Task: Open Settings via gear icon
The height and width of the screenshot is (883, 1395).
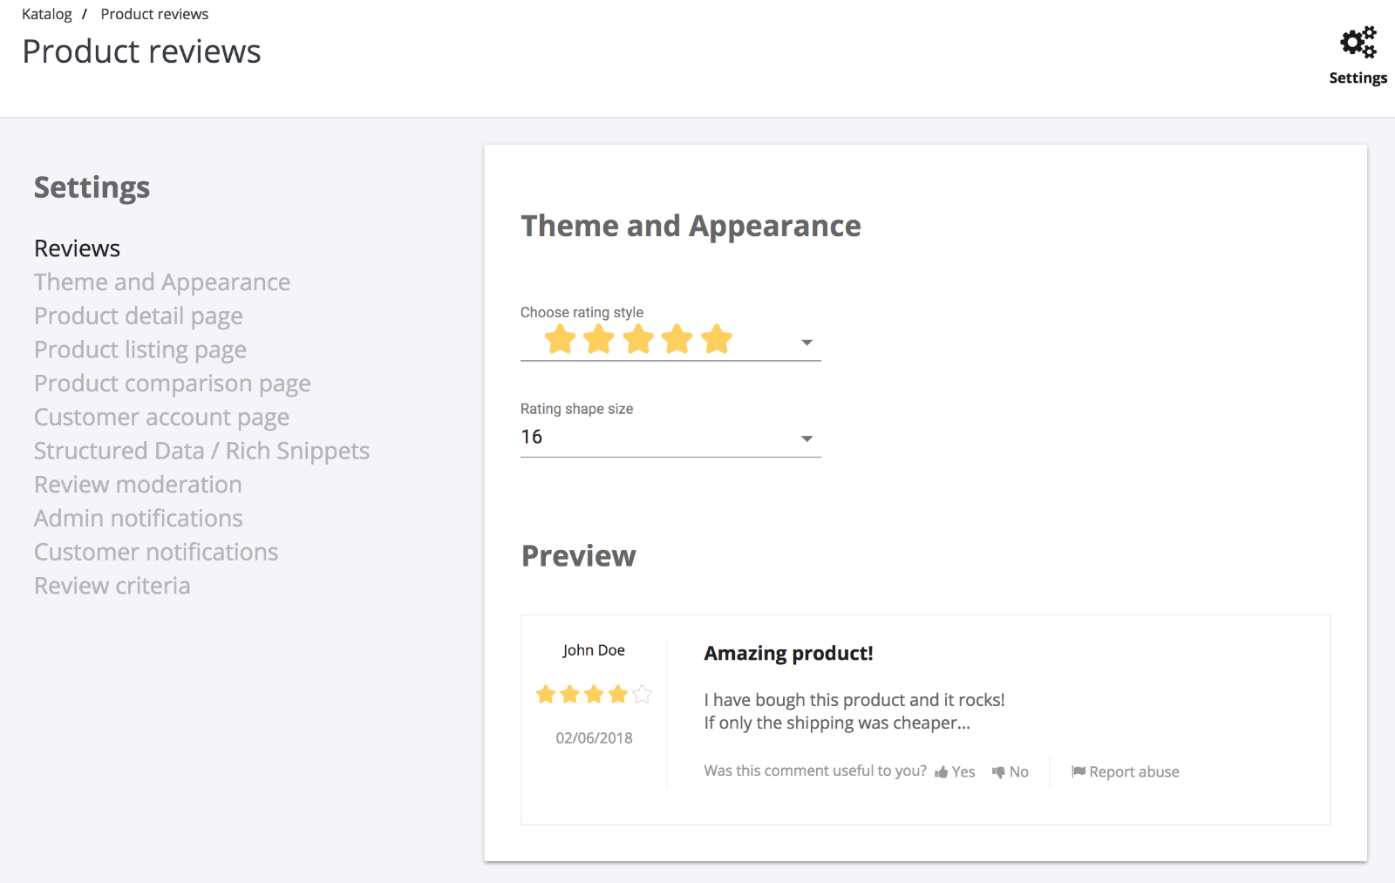Action: [x=1358, y=42]
